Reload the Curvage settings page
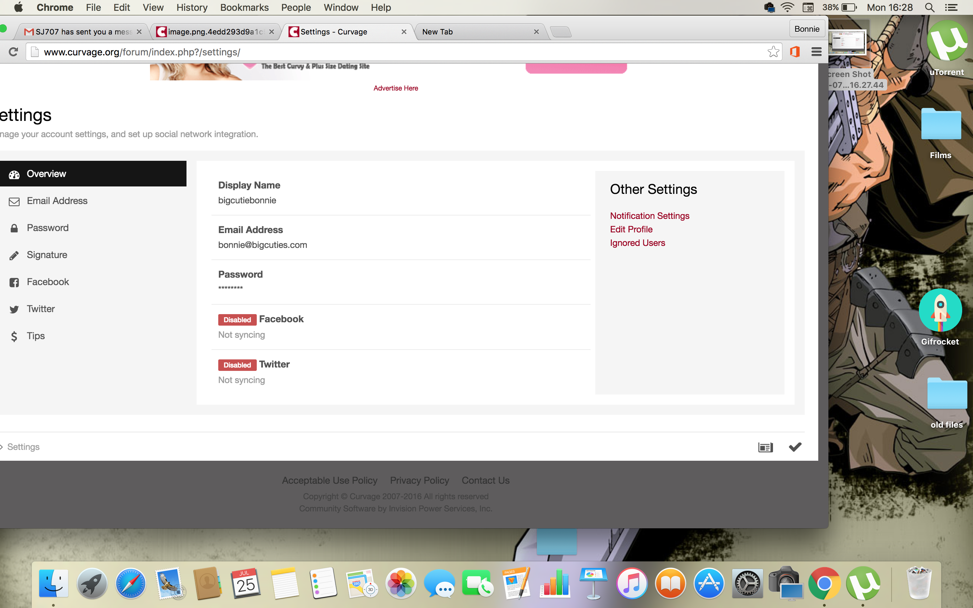 (13, 52)
